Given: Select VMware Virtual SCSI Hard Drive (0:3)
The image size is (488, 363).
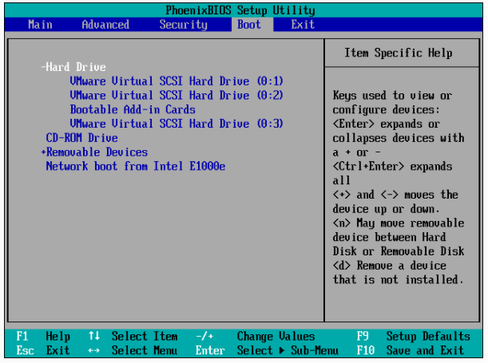Looking at the screenshot, I should click(x=177, y=124).
